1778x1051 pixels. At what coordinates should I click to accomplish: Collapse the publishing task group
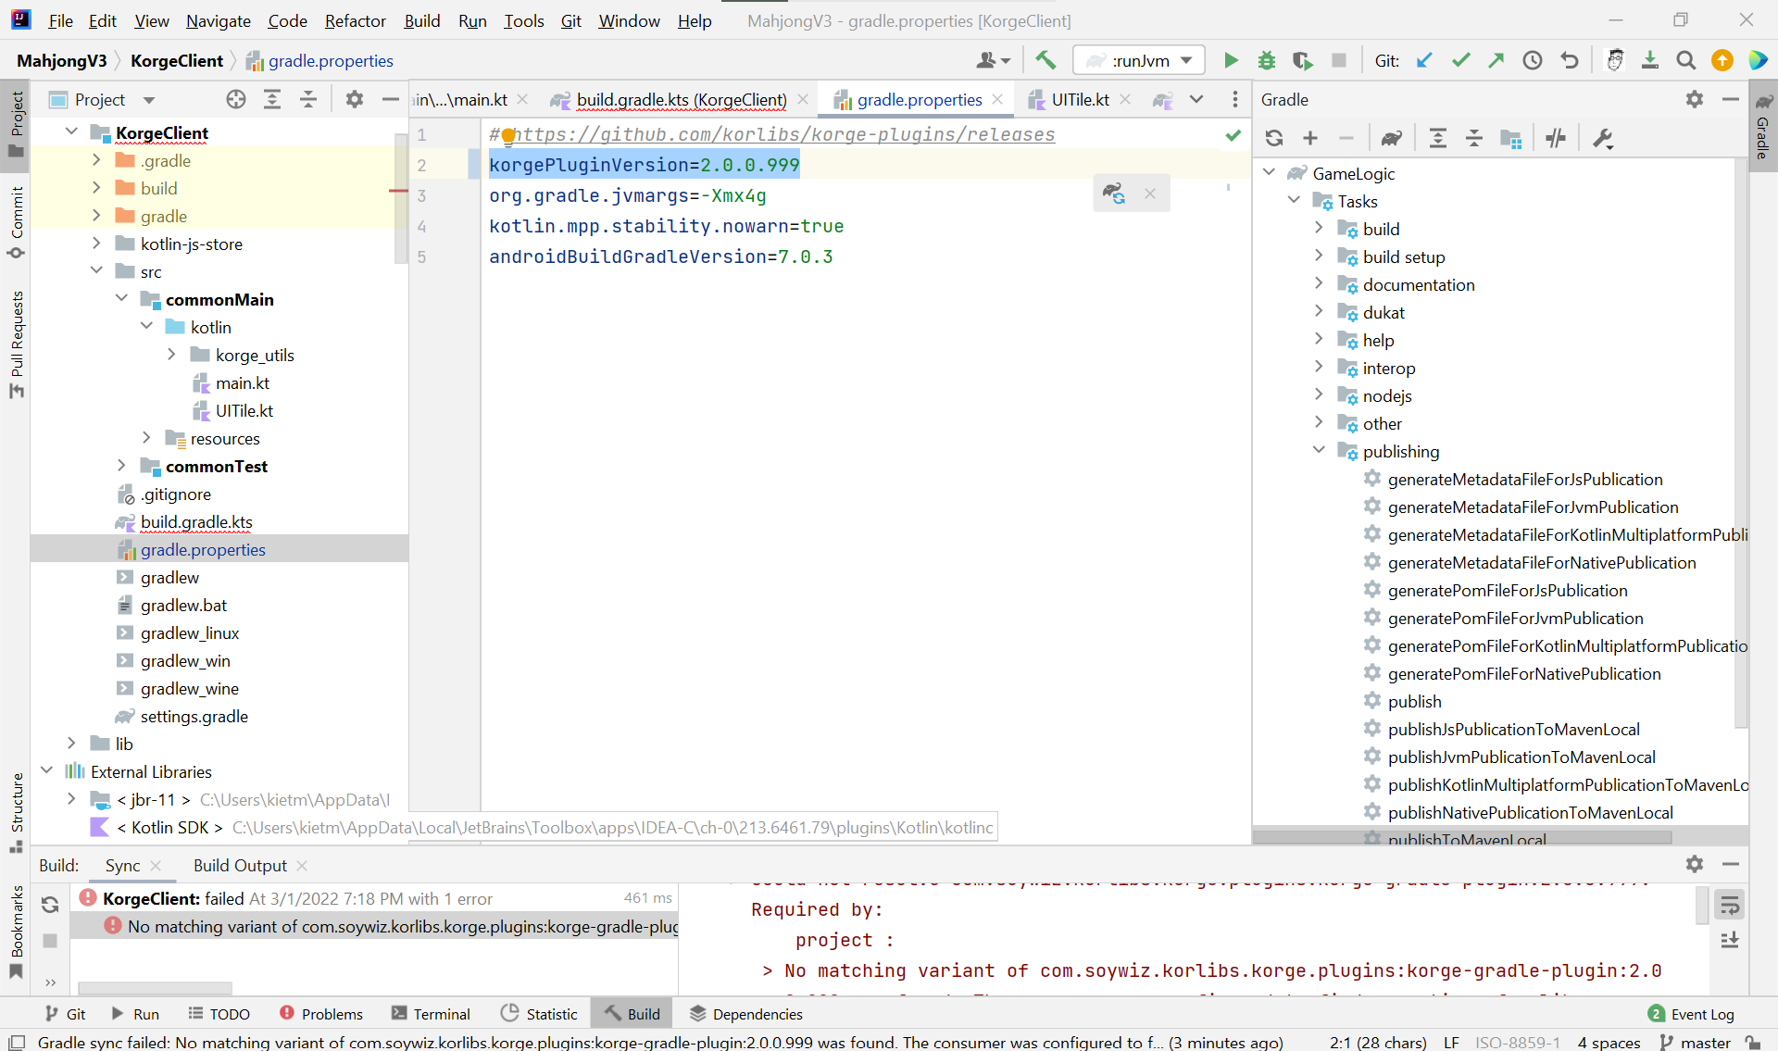tap(1320, 451)
